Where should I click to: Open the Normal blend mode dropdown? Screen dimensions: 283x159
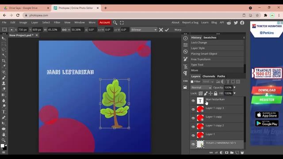(x=201, y=87)
